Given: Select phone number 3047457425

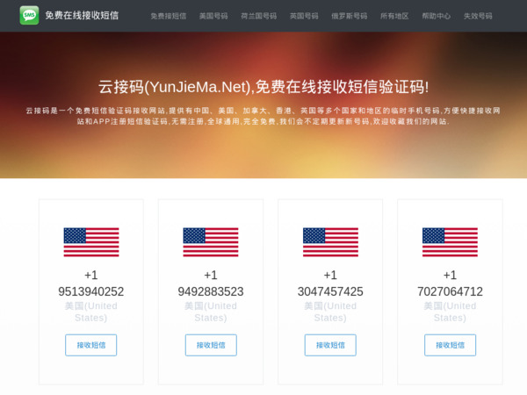Looking at the screenshot, I should point(330,291).
